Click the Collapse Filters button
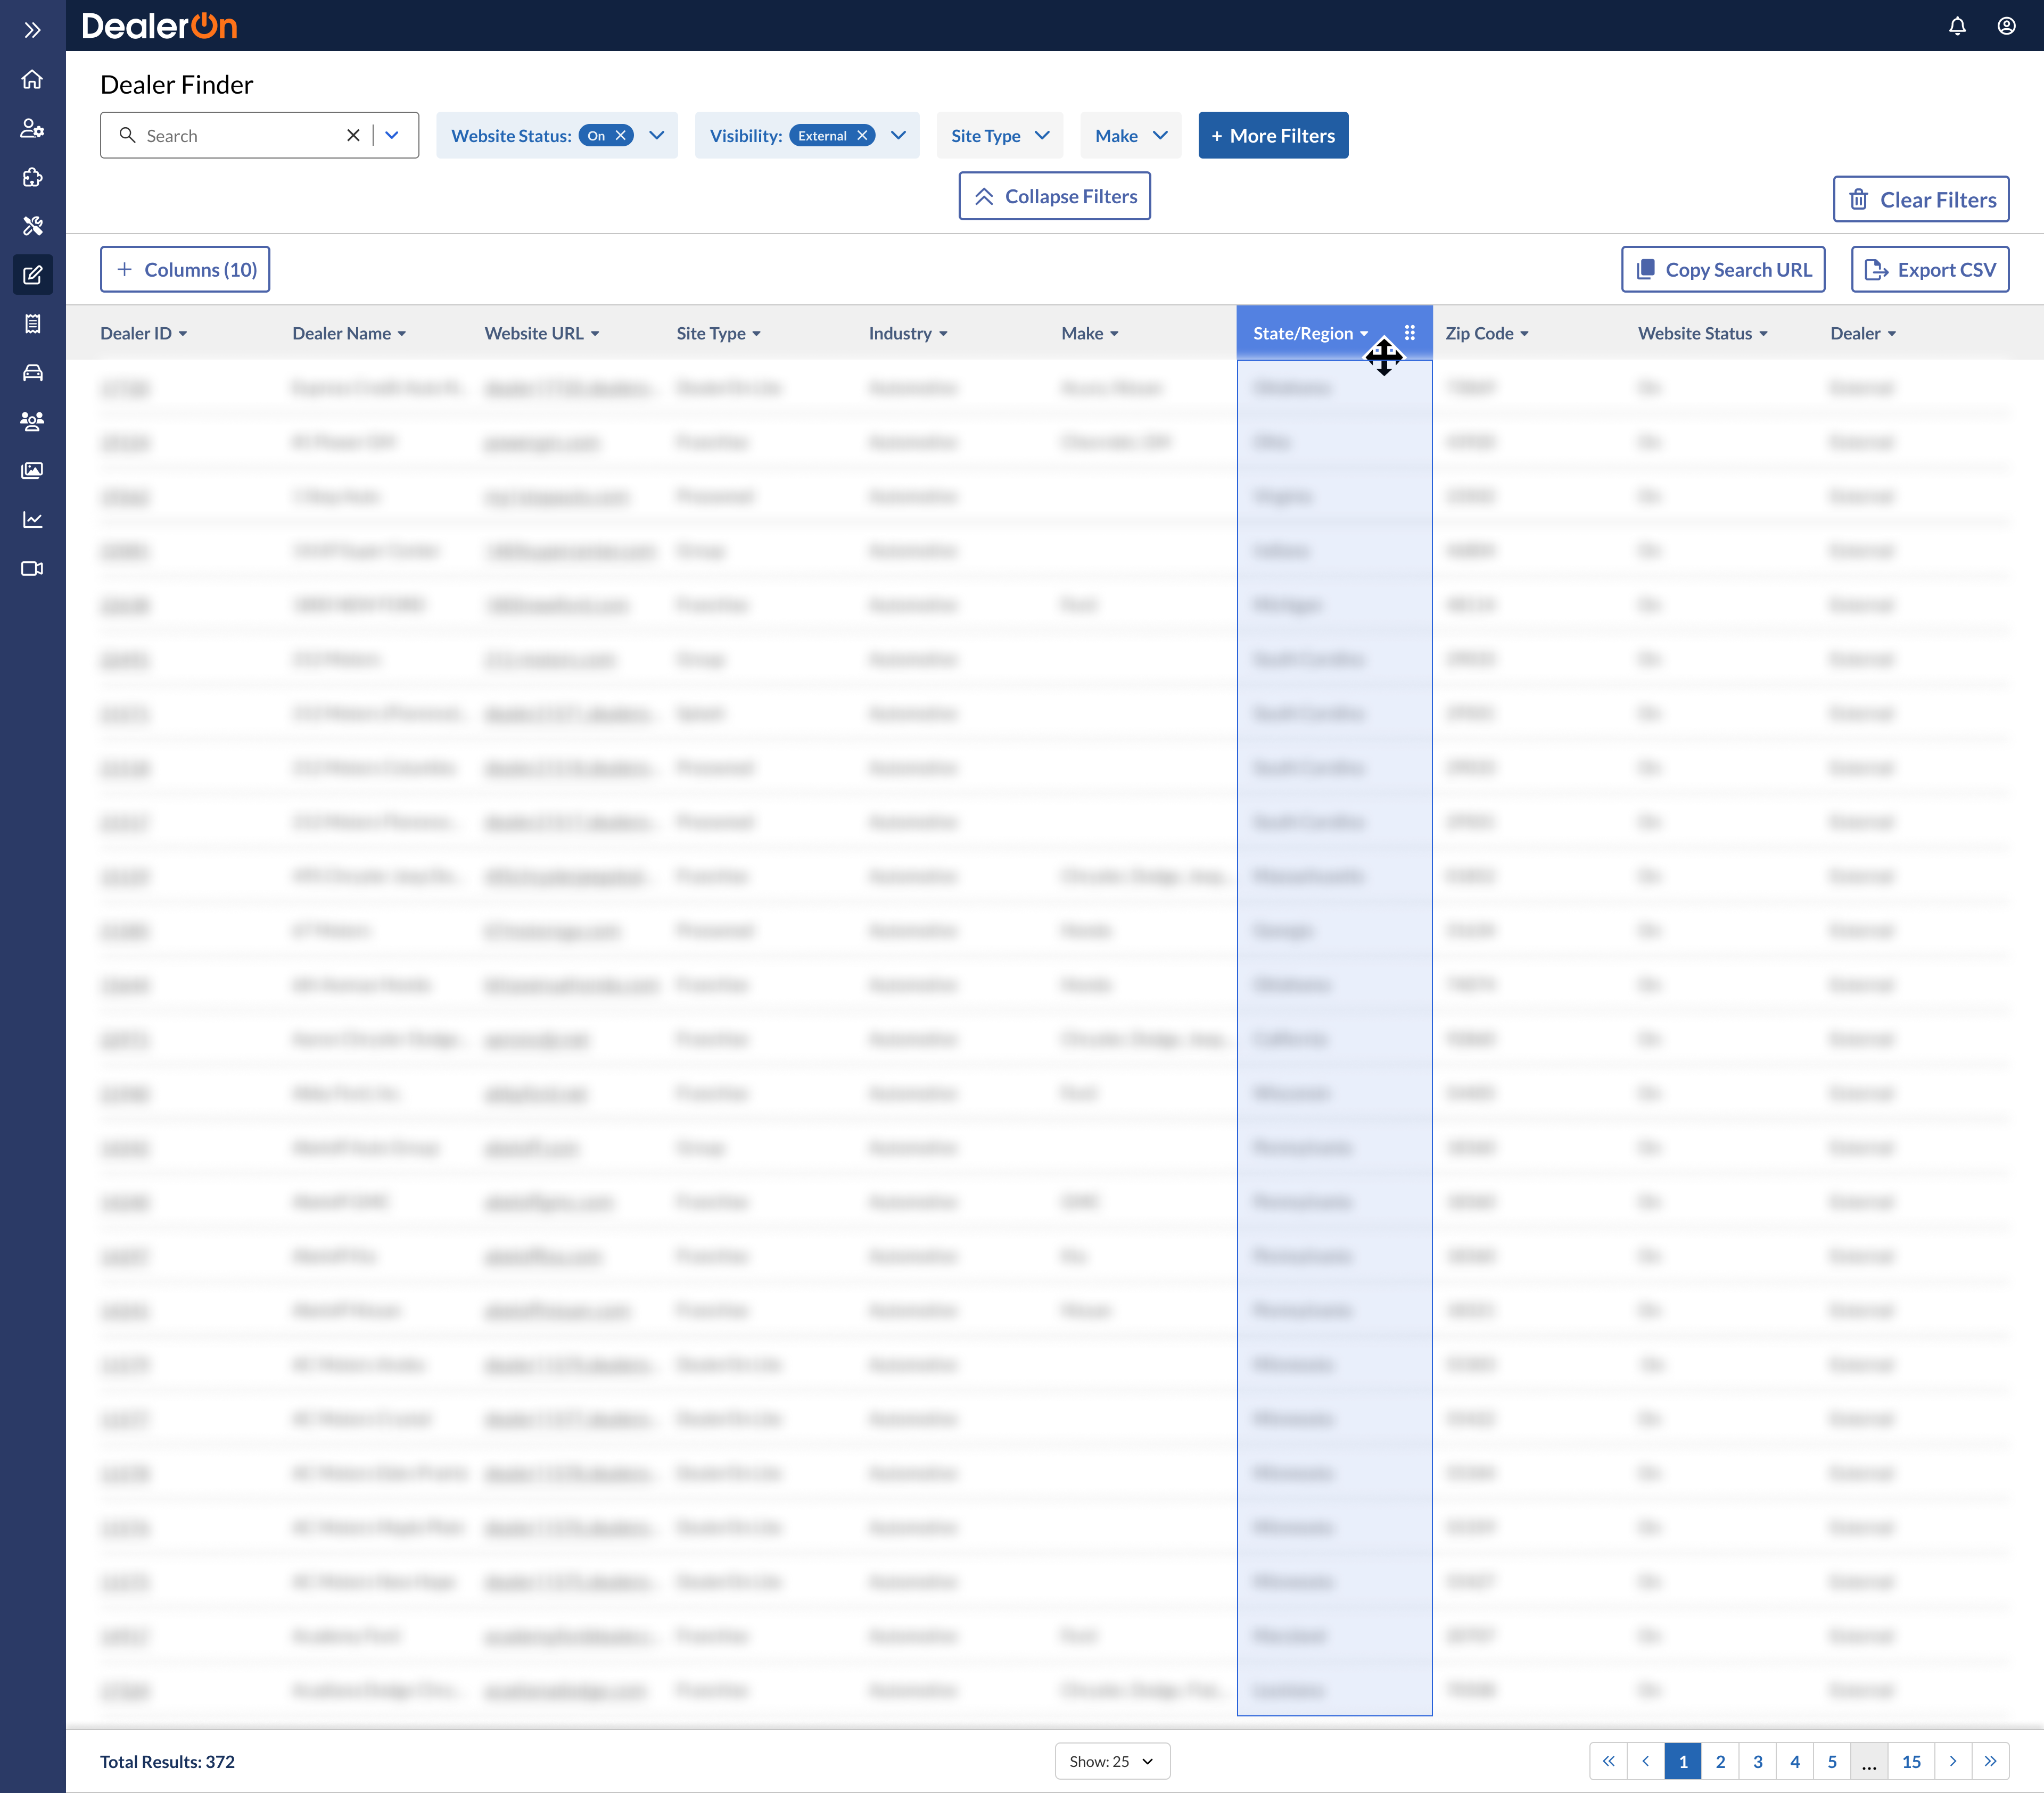The height and width of the screenshot is (1793, 2044). [x=1054, y=197]
